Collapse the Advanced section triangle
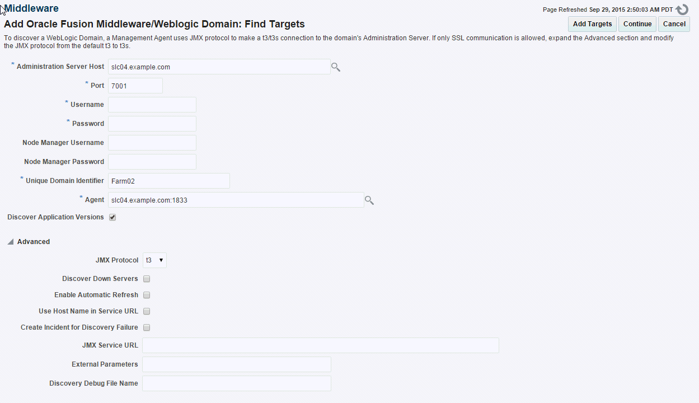The height and width of the screenshot is (403, 699). (x=11, y=242)
